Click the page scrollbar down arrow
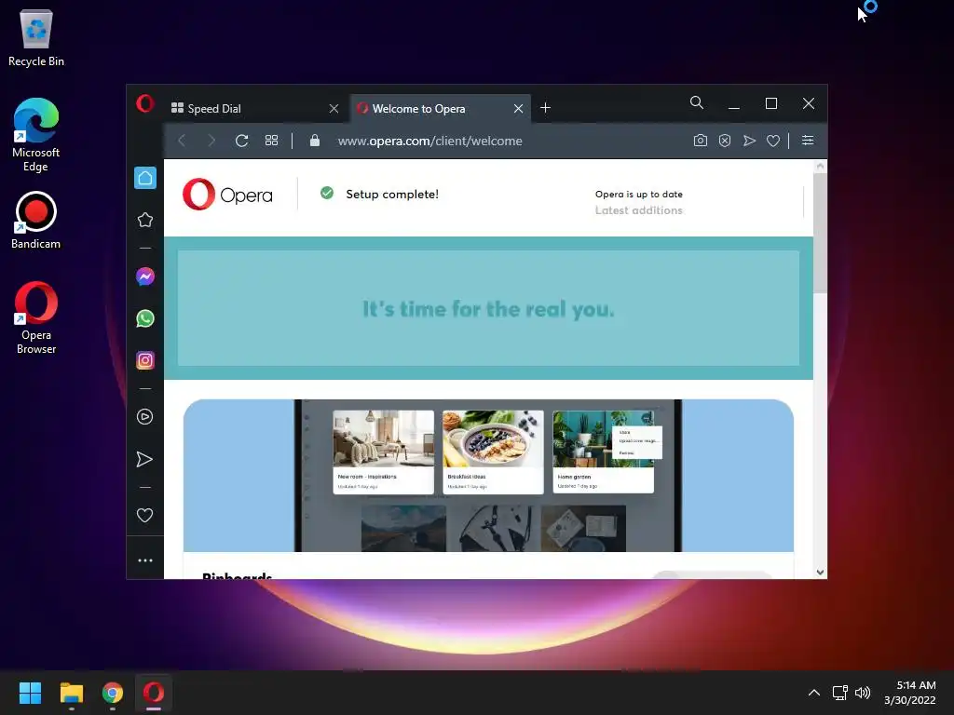 point(820,573)
